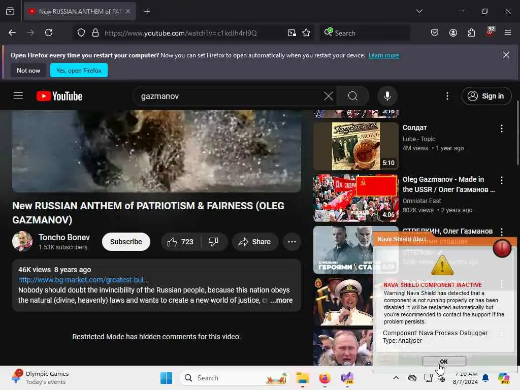This screenshot has height=390, width=520.
Task: Click the video player area
Action: tap(156, 151)
